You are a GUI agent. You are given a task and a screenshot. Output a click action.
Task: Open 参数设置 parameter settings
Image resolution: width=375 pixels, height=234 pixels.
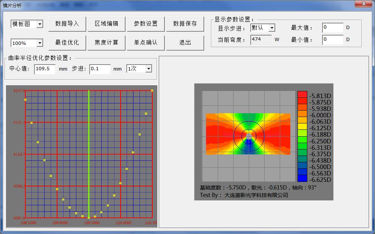coord(146,24)
